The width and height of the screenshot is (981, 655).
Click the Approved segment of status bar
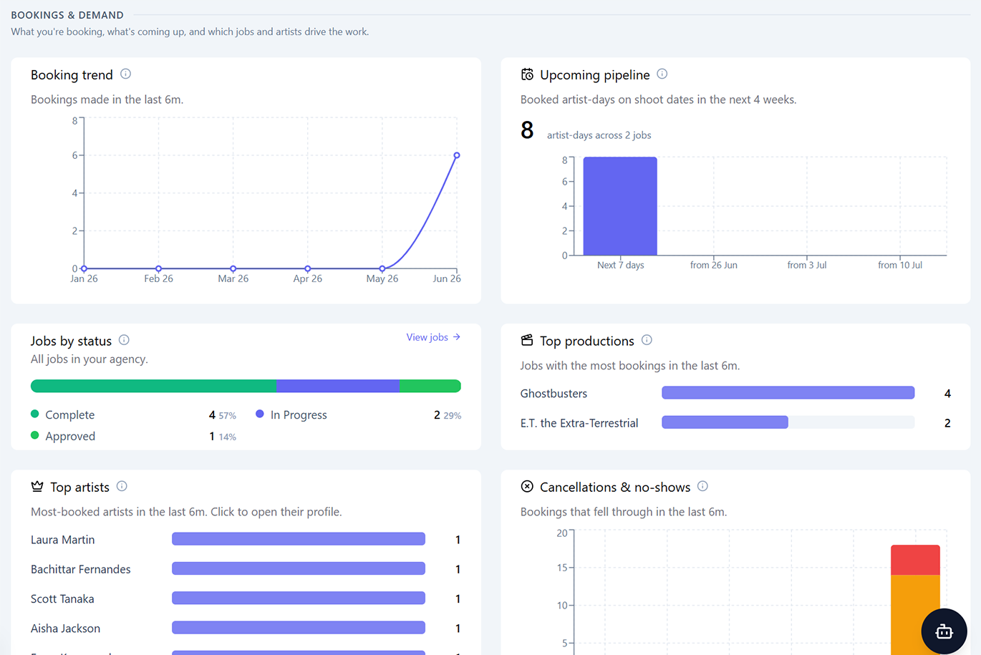(x=430, y=386)
